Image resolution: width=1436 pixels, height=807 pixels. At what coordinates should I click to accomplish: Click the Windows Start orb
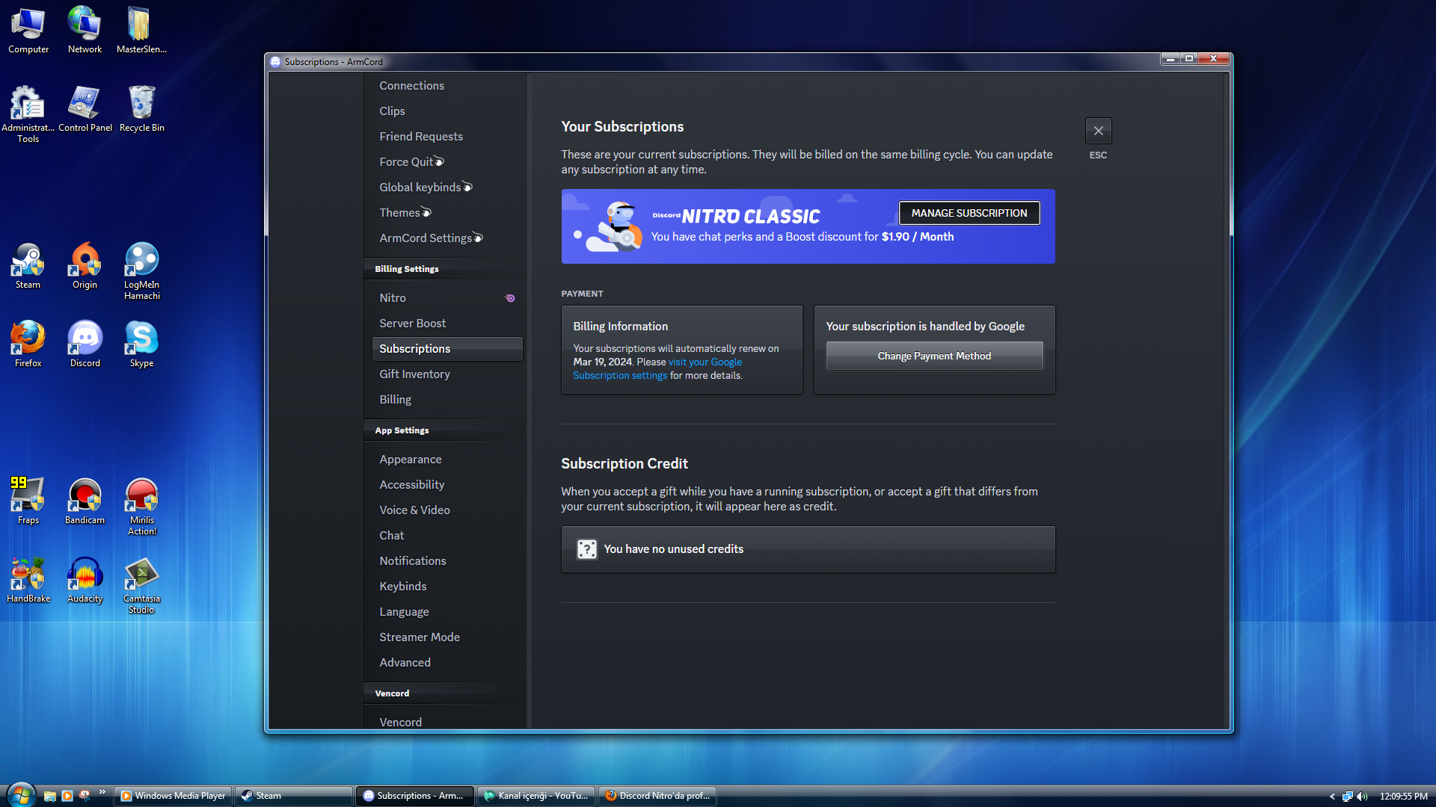(20, 794)
